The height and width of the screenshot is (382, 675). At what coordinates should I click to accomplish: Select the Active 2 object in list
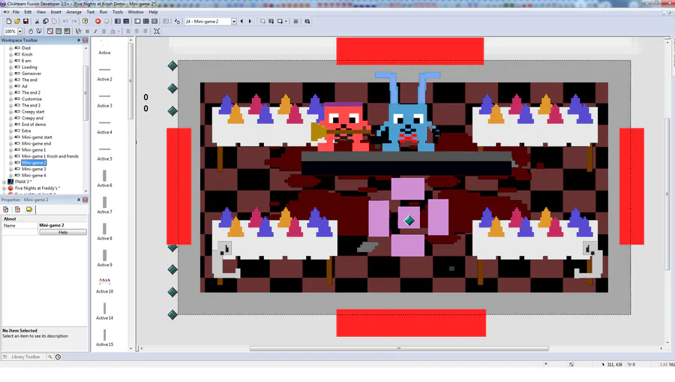pyautogui.click(x=104, y=74)
